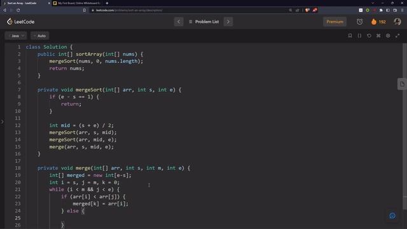
Task: Go to the next problem arrow
Action: tap(228, 22)
